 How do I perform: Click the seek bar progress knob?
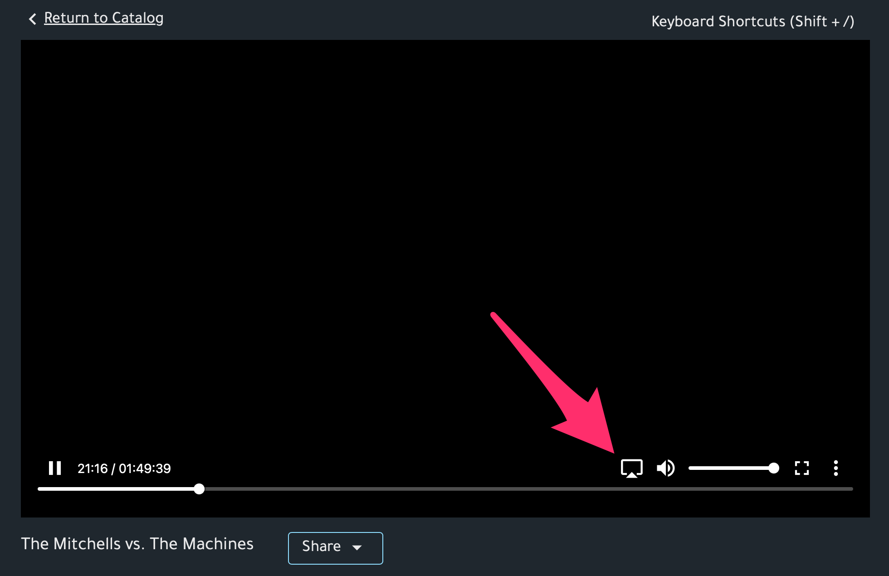199,489
